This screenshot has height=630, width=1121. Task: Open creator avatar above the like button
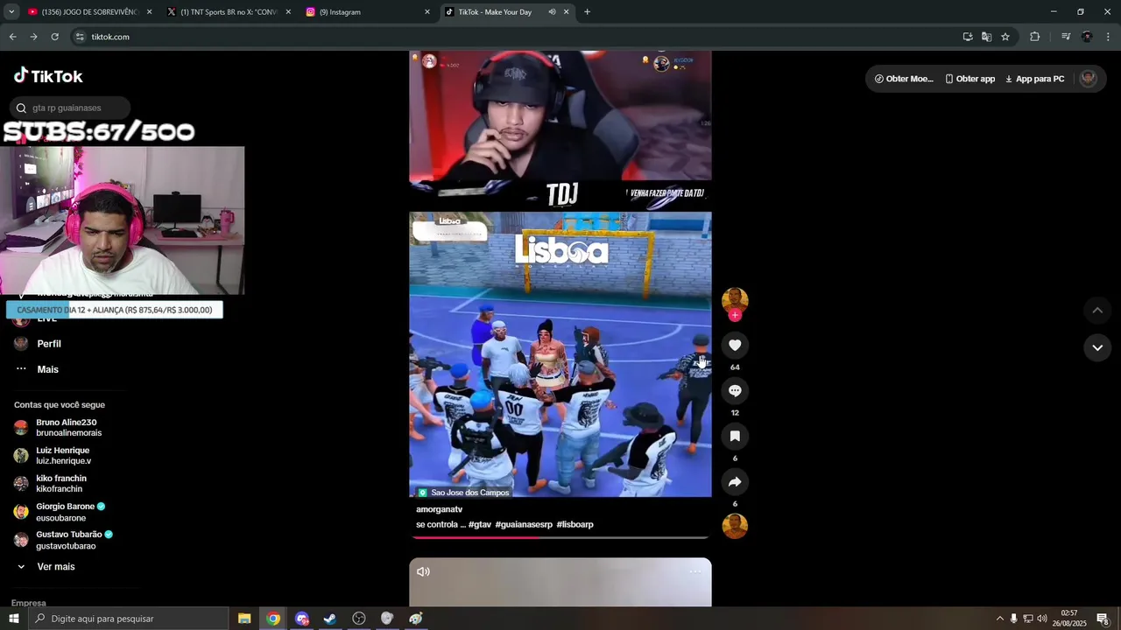[735, 299]
